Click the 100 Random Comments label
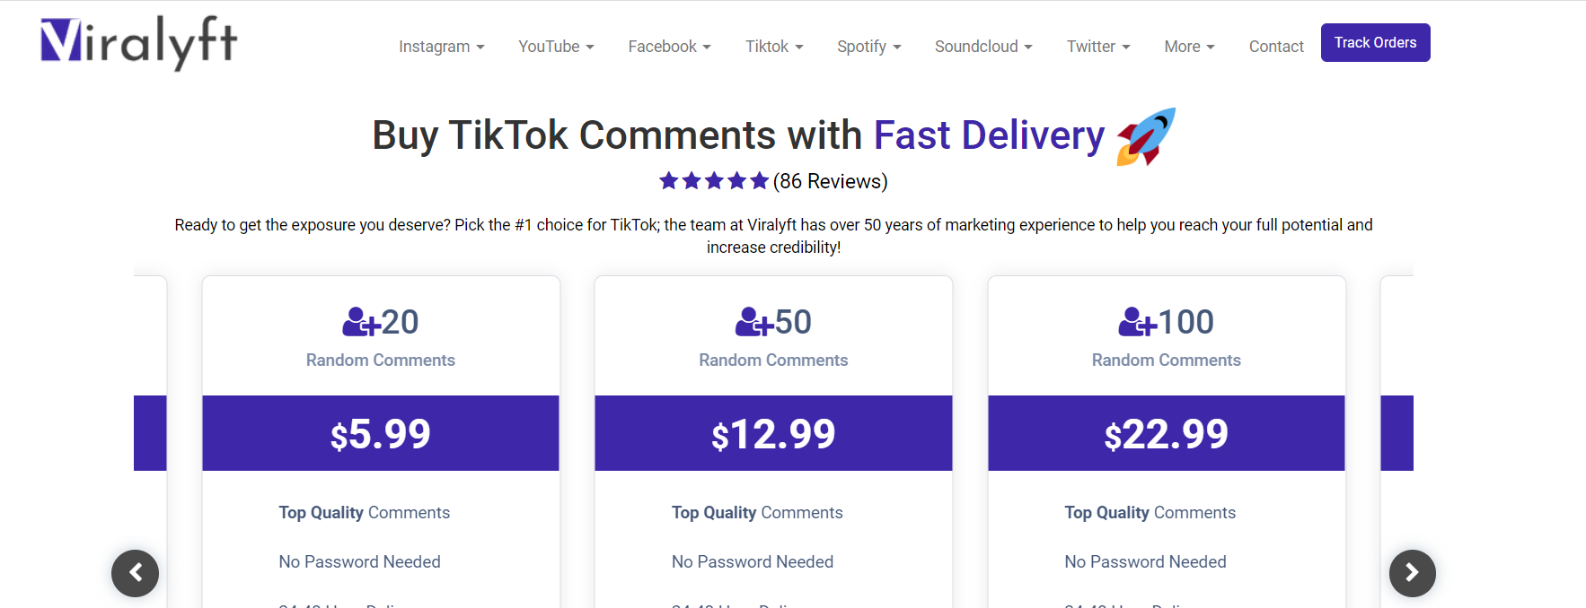 point(1167,360)
